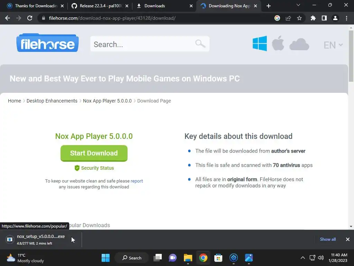Open the Extensions puzzle icon
The height and width of the screenshot is (266, 354).
(313, 18)
